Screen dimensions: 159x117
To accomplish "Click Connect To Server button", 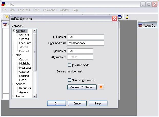I will pyautogui.click(x=82, y=87).
